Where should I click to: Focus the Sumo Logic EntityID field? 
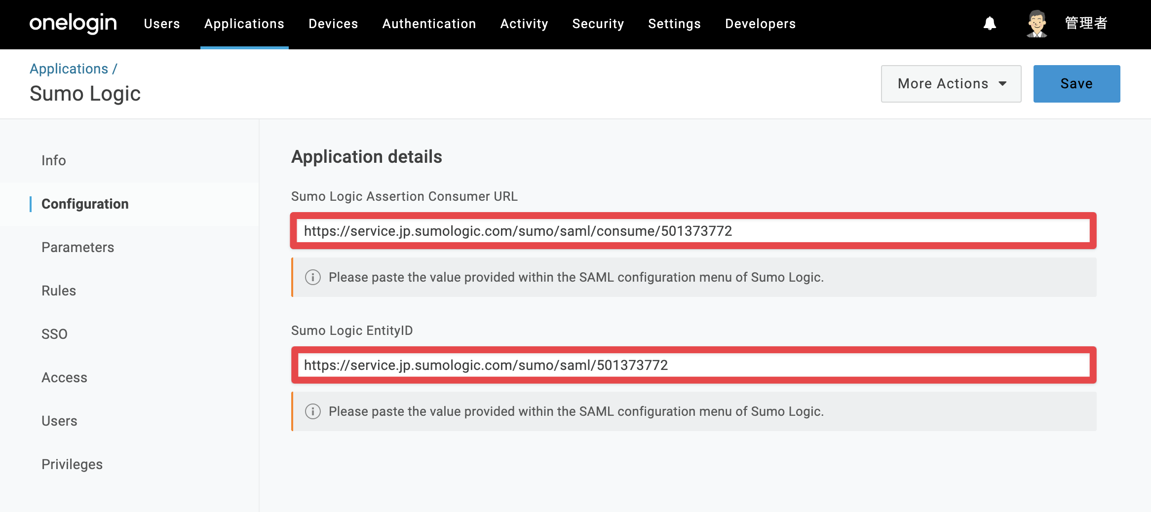[693, 365]
